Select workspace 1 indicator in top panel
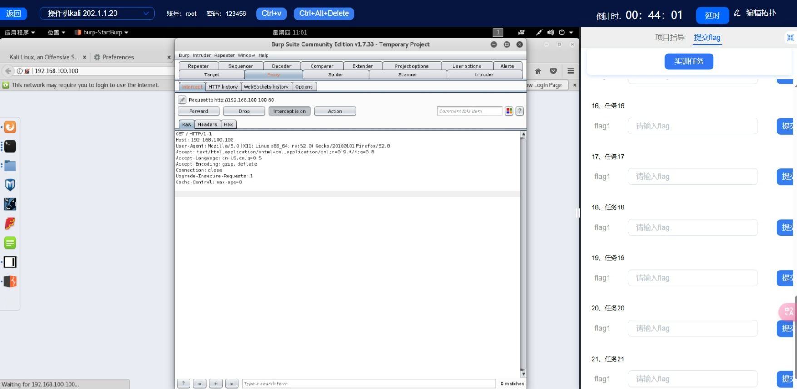Screen dimensions: 797x389 498,32
